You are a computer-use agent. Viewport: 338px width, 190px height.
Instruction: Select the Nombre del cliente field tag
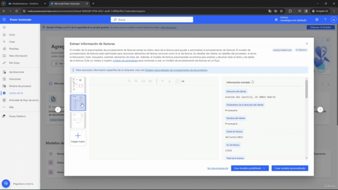click(236, 118)
